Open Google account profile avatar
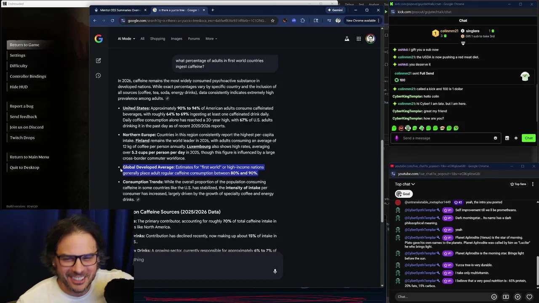The height and width of the screenshot is (303, 539). [371, 39]
